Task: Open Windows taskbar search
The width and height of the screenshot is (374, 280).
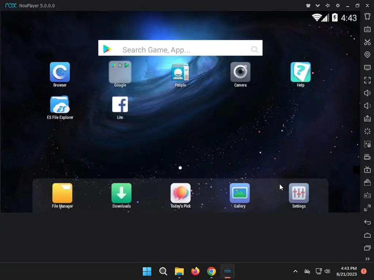Action: coord(163,271)
